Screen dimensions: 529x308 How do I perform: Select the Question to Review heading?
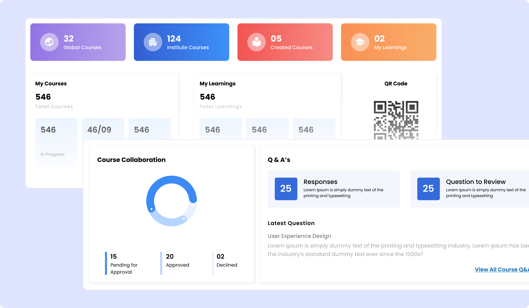[476, 182]
